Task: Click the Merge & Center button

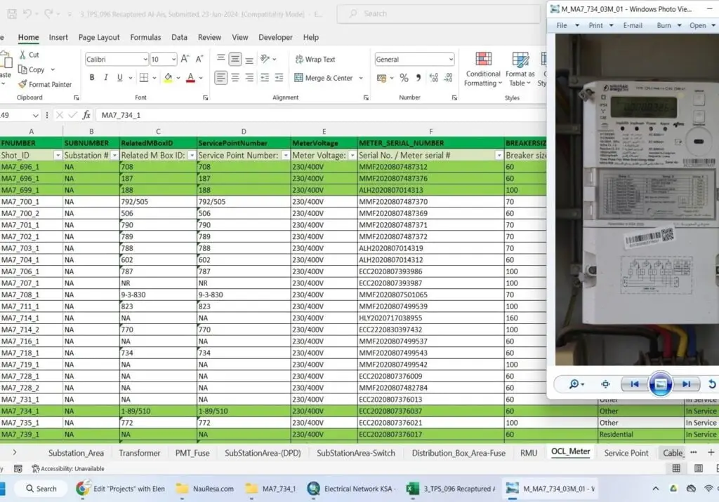Action: tap(328, 78)
